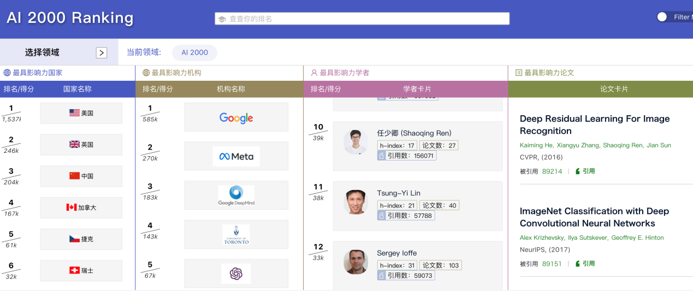Toggle the Filter switch in header
Screen dimensions: 693x291
(662, 17)
